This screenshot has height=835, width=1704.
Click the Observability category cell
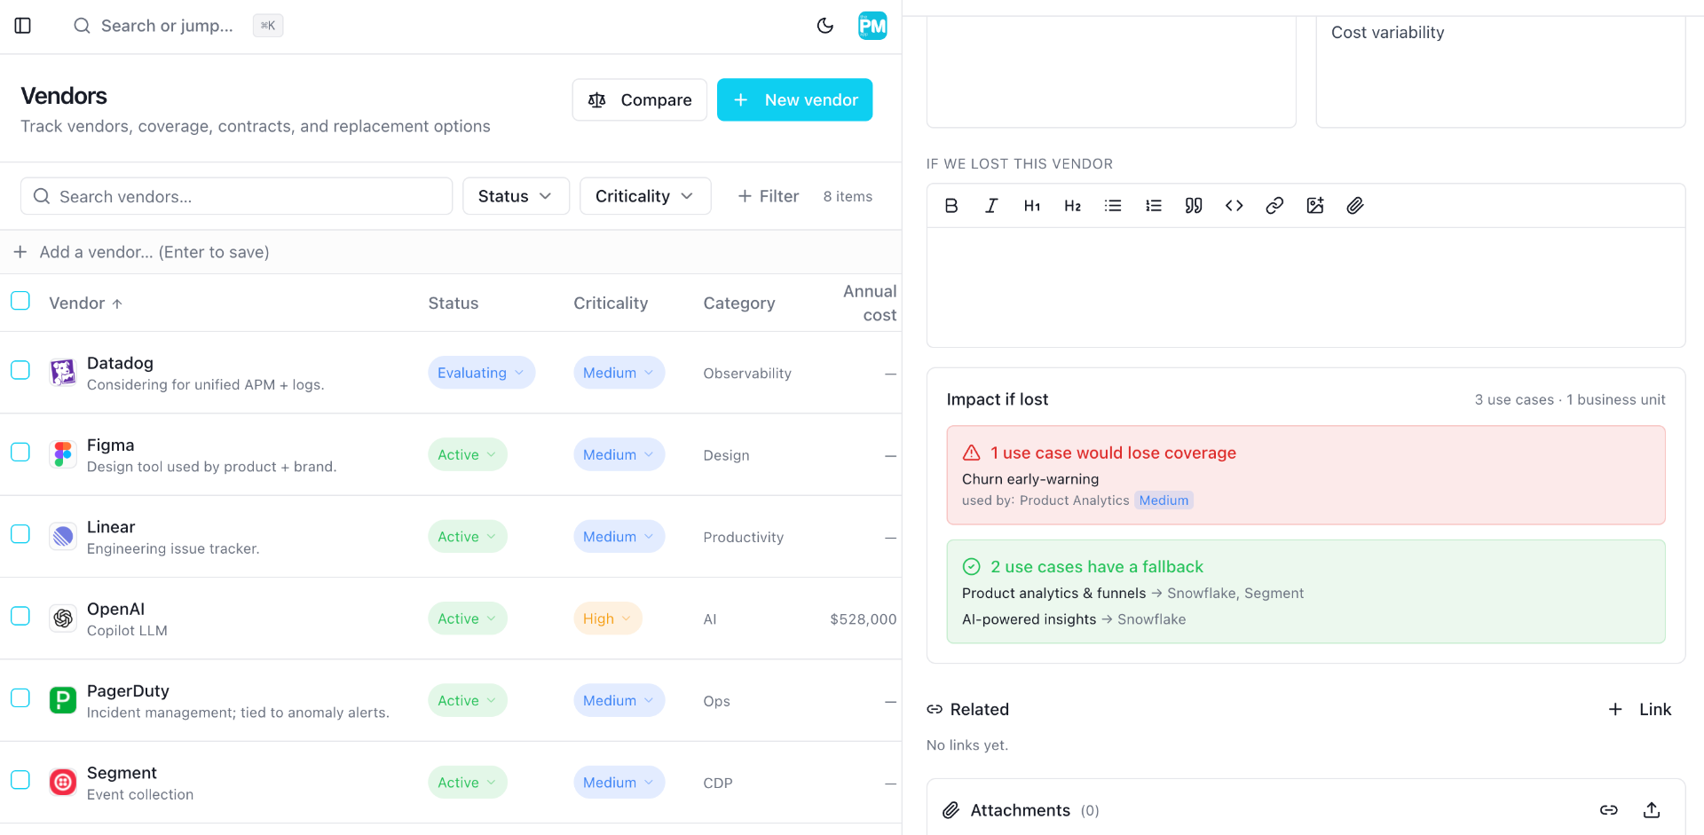tap(747, 374)
